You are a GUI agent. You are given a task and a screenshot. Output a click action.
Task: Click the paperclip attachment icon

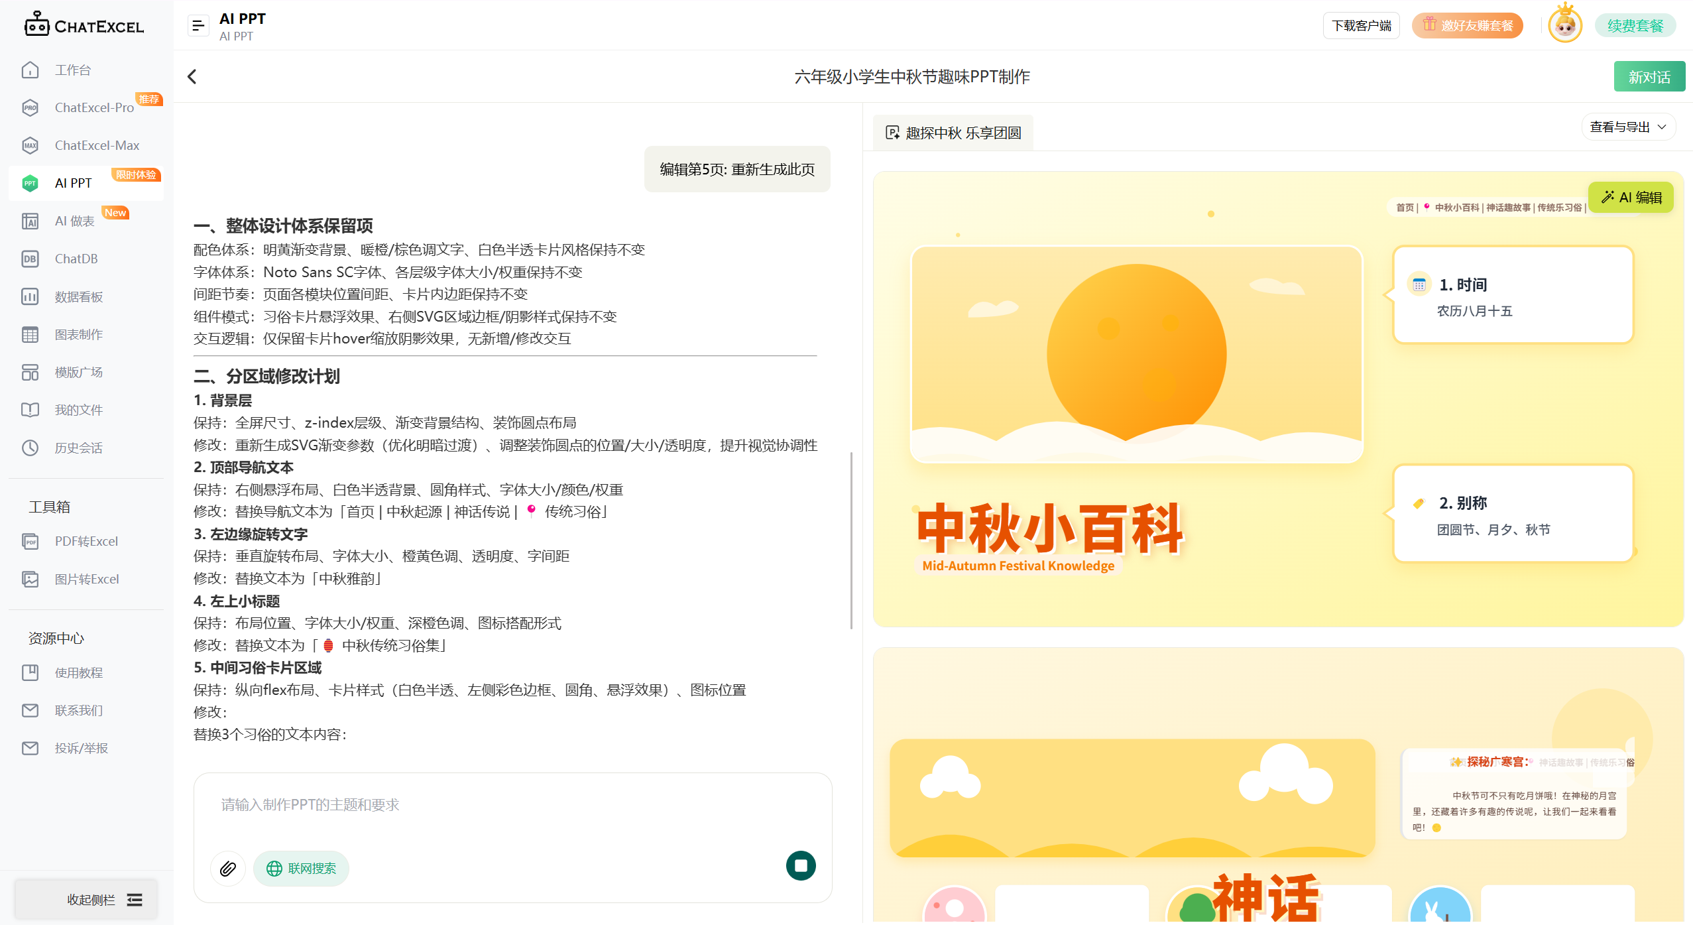click(x=227, y=868)
